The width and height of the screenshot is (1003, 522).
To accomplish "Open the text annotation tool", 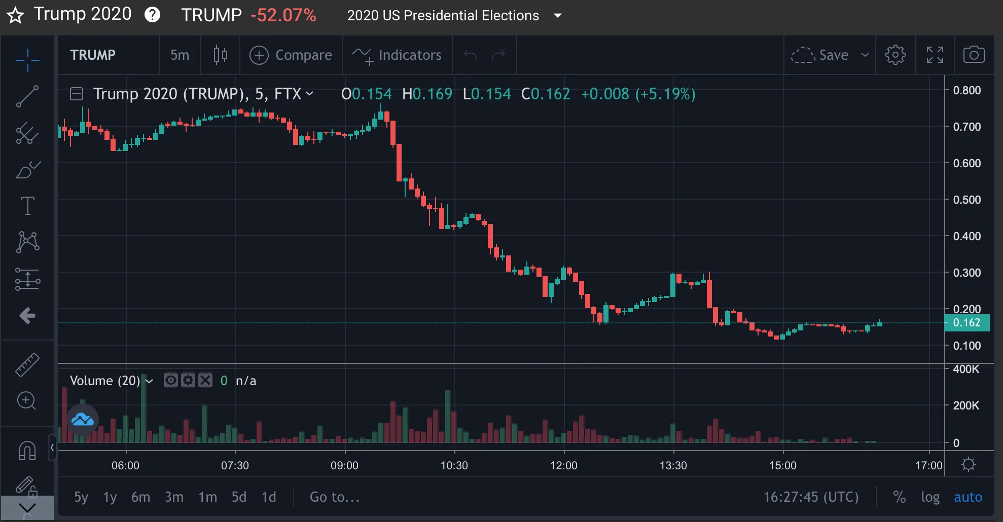I will point(27,206).
